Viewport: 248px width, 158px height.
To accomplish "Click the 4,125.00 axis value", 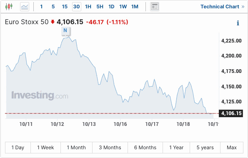I will pos(231,102).
